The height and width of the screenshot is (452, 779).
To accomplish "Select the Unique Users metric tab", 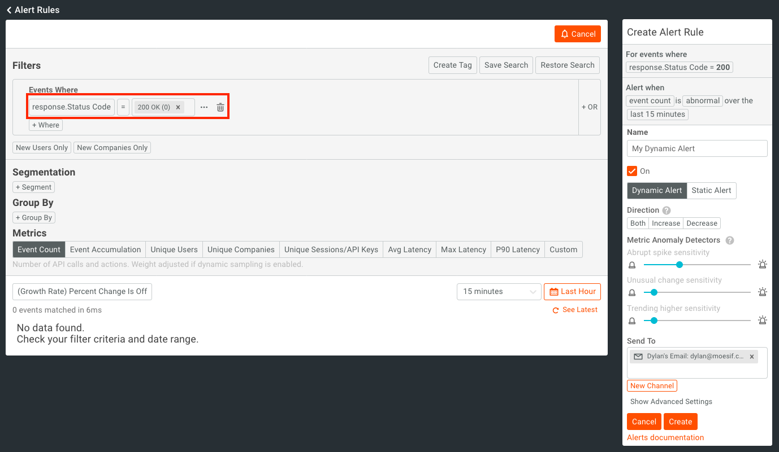I will tap(174, 249).
